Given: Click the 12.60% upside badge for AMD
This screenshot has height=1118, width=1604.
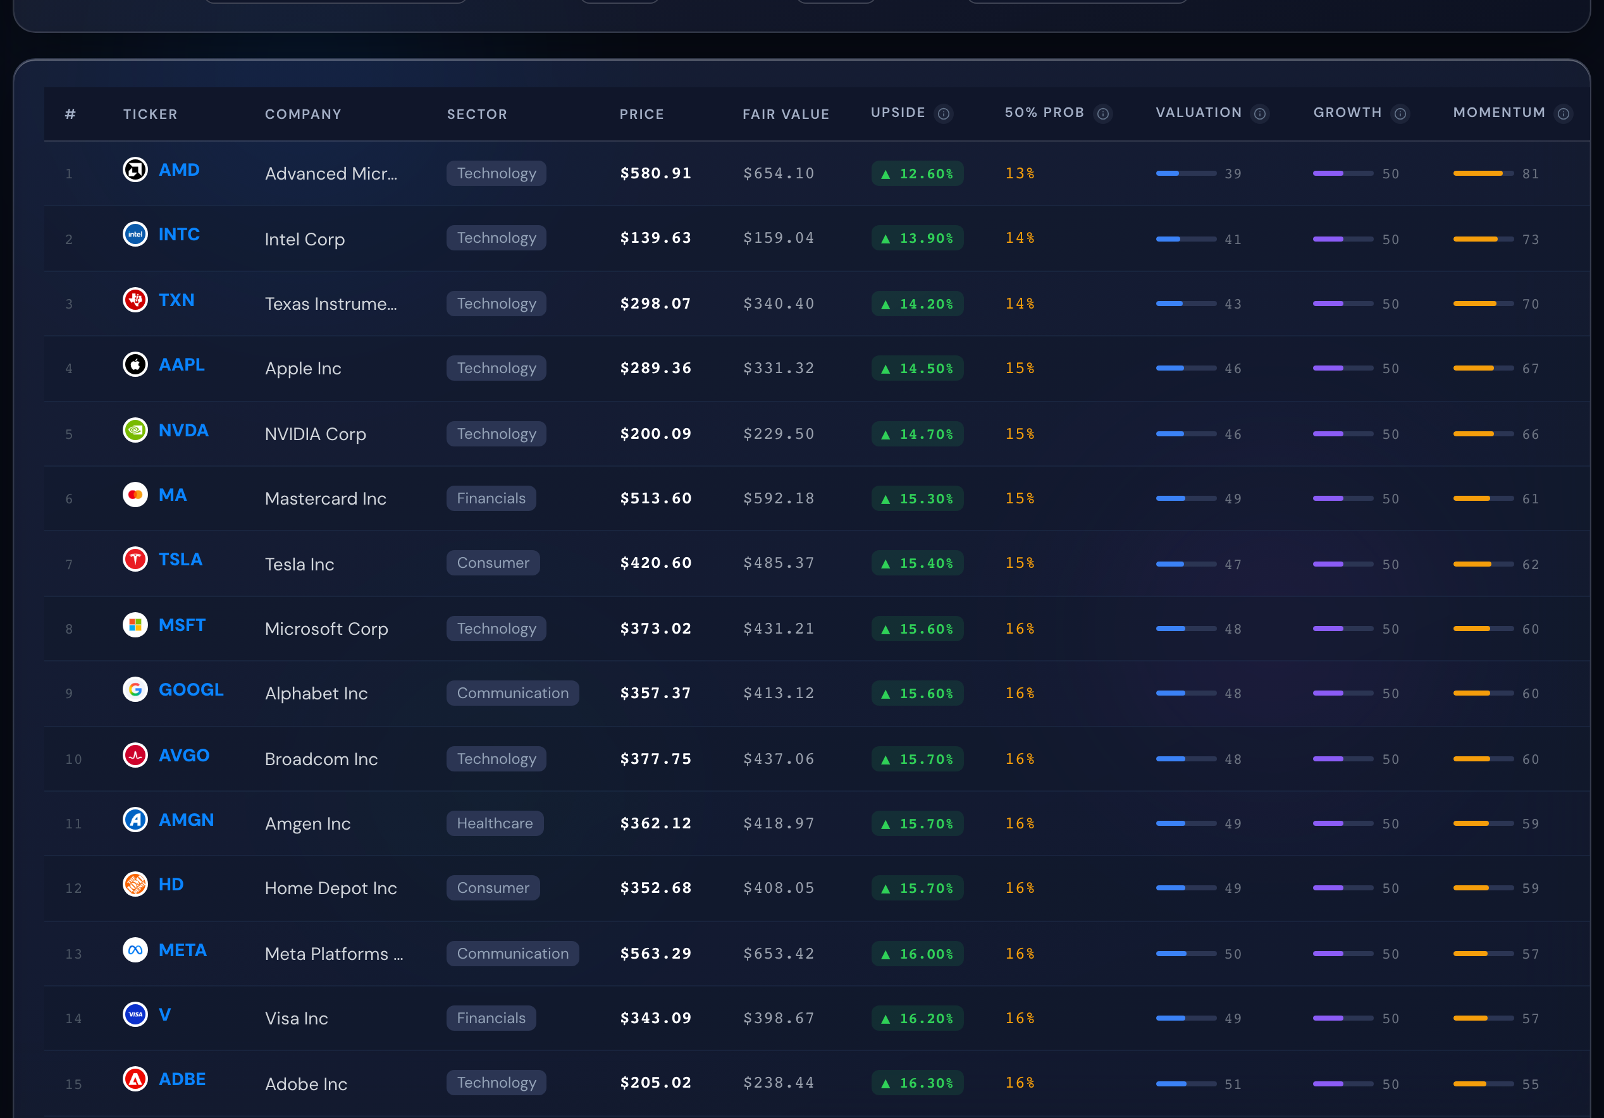Looking at the screenshot, I should [x=917, y=173].
